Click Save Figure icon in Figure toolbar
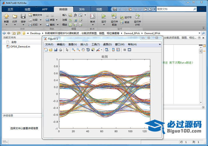This screenshot has height=146, width=208. tap(56, 50)
